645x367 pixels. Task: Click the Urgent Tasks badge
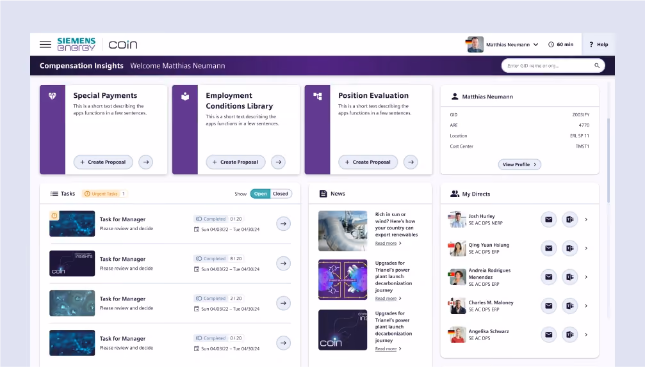tap(104, 194)
